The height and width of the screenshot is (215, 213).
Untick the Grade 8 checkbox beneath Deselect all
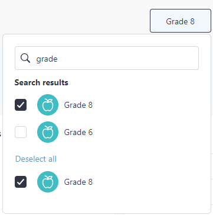click(21, 182)
